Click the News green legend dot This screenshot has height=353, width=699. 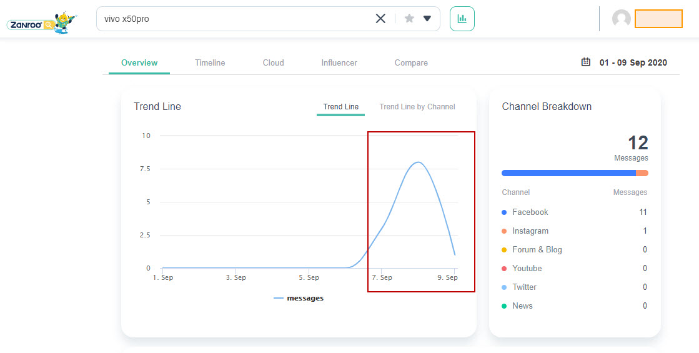(x=504, y=306)
